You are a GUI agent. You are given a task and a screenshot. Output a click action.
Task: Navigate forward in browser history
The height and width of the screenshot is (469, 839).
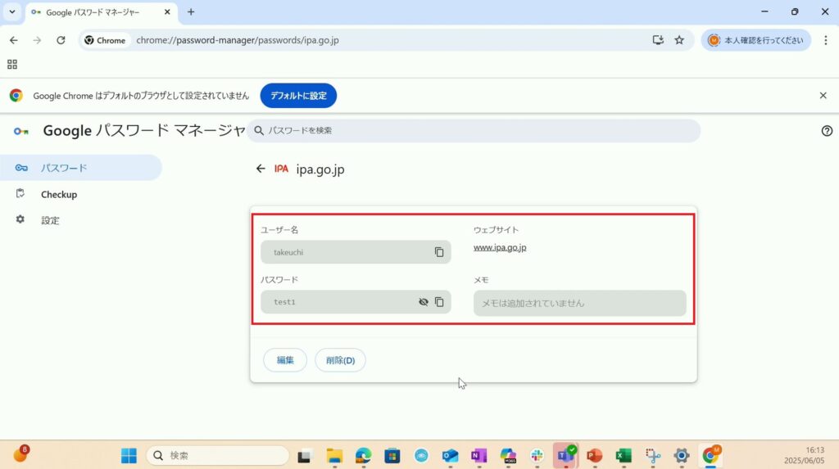coord(37,40)
